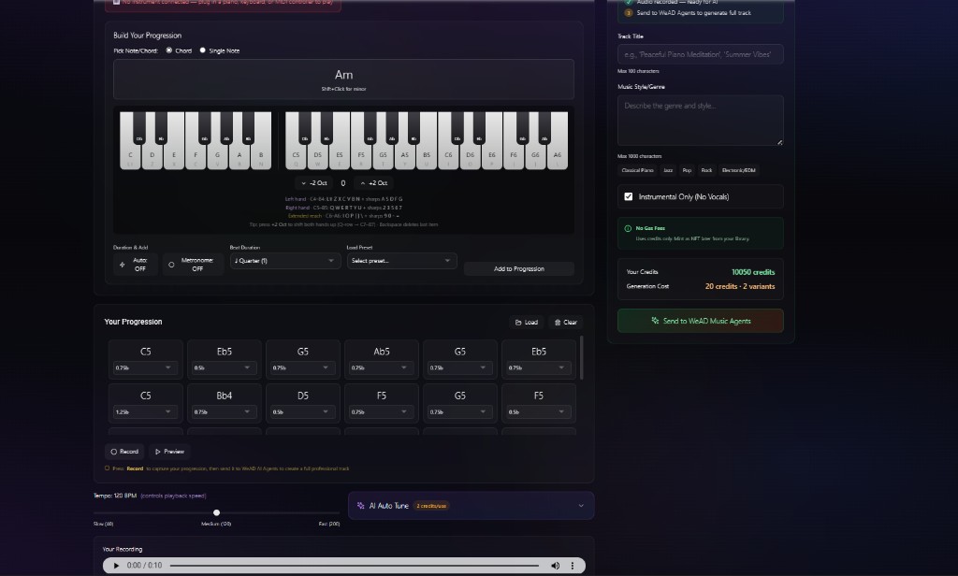This screenshot has height=576, width=958.
Task: Uncheck Instrumental Only (No Vocals)
Action: (x=628, y=196)
